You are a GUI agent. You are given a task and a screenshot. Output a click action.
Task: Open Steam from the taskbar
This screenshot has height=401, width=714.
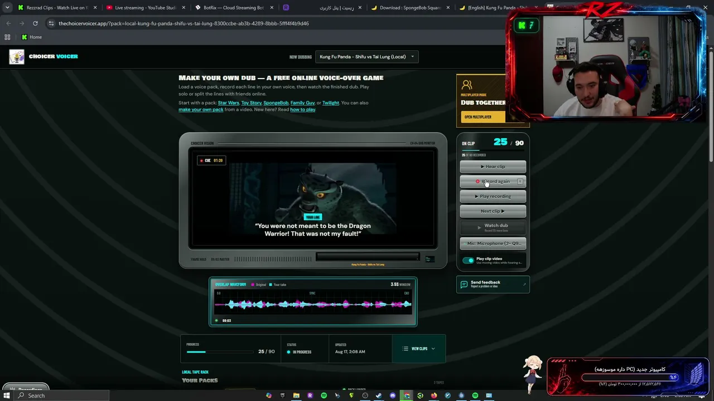pos(379,395)
